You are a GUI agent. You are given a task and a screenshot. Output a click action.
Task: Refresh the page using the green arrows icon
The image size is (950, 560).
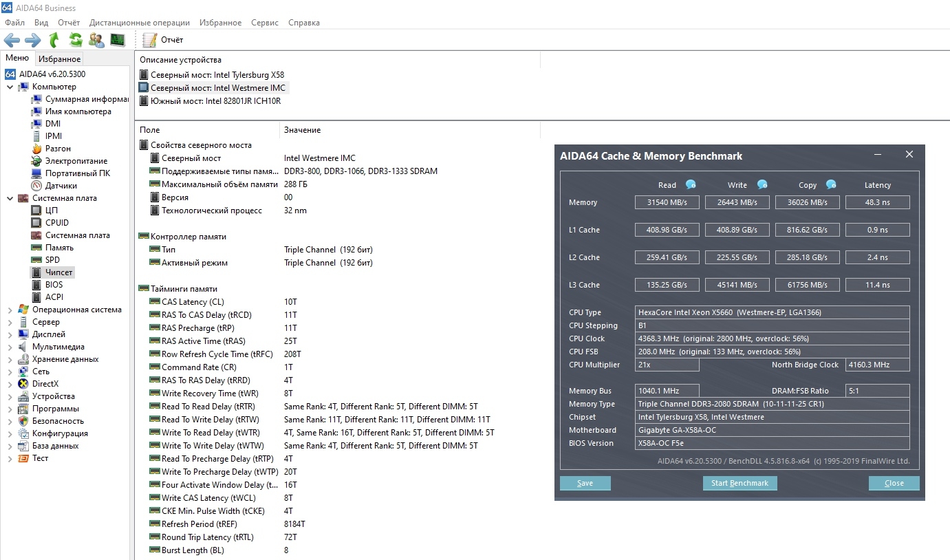tap(76, 40)
